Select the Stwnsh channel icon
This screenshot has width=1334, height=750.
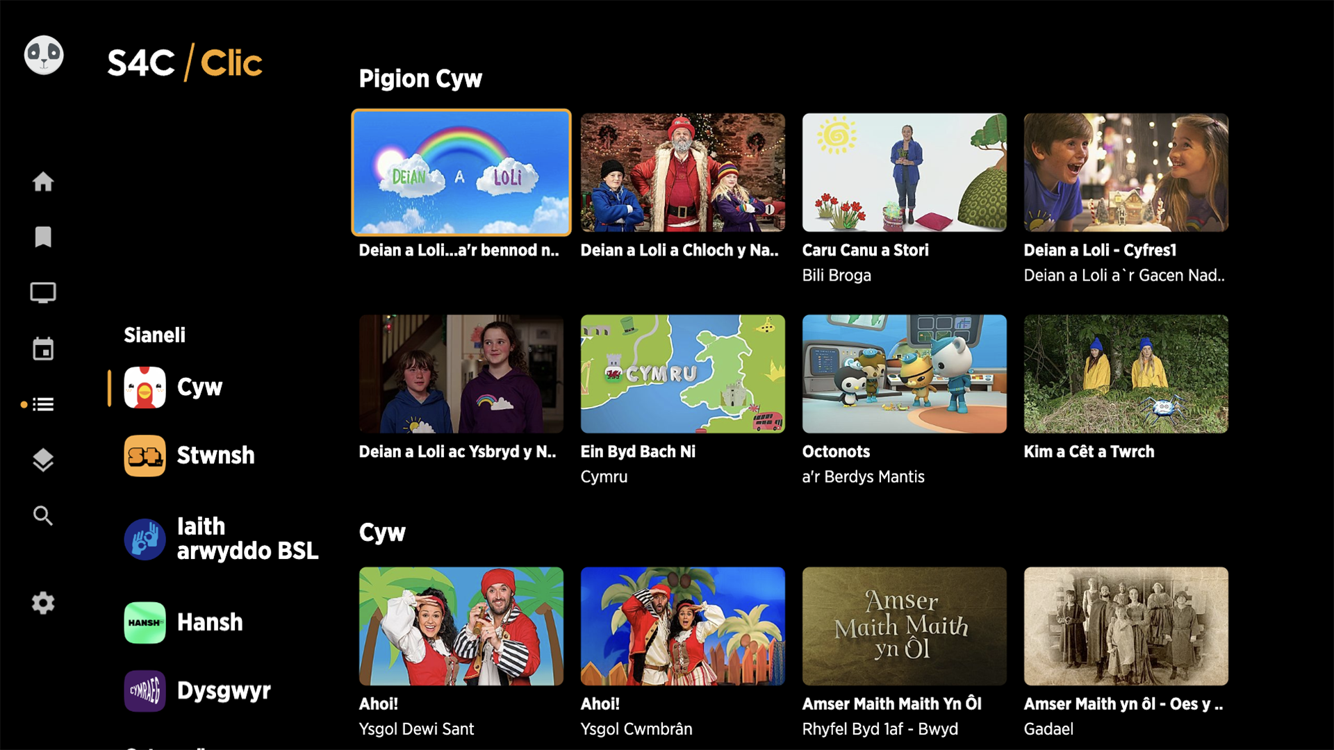145,456
